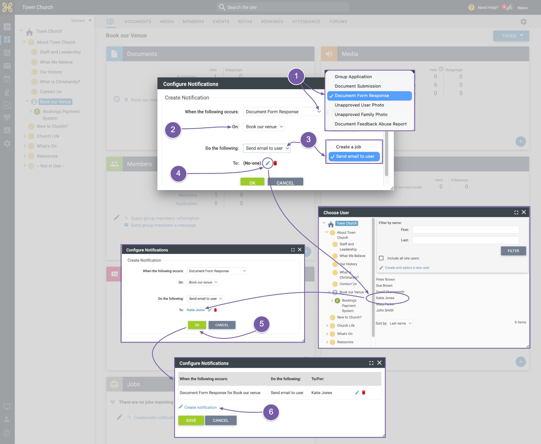The image size is (541, 444).
Task: Click the Create notification link
Action: [200, 407]
